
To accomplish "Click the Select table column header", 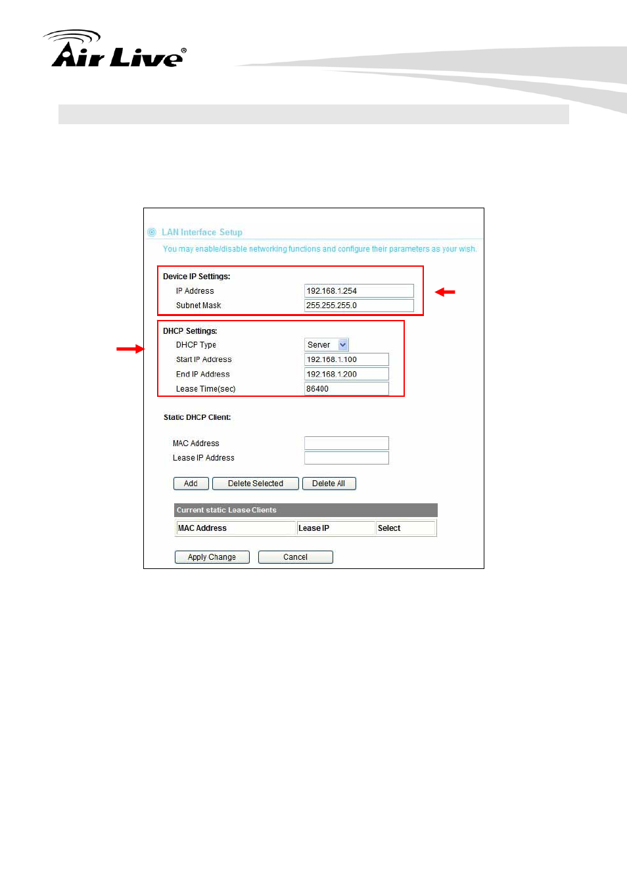I will [x=406, y=528].
